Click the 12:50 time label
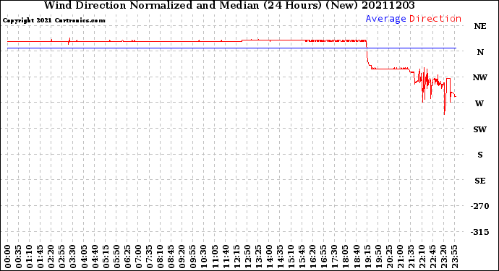The width and height of the screenshot is (499, 271). click(247, 257)
